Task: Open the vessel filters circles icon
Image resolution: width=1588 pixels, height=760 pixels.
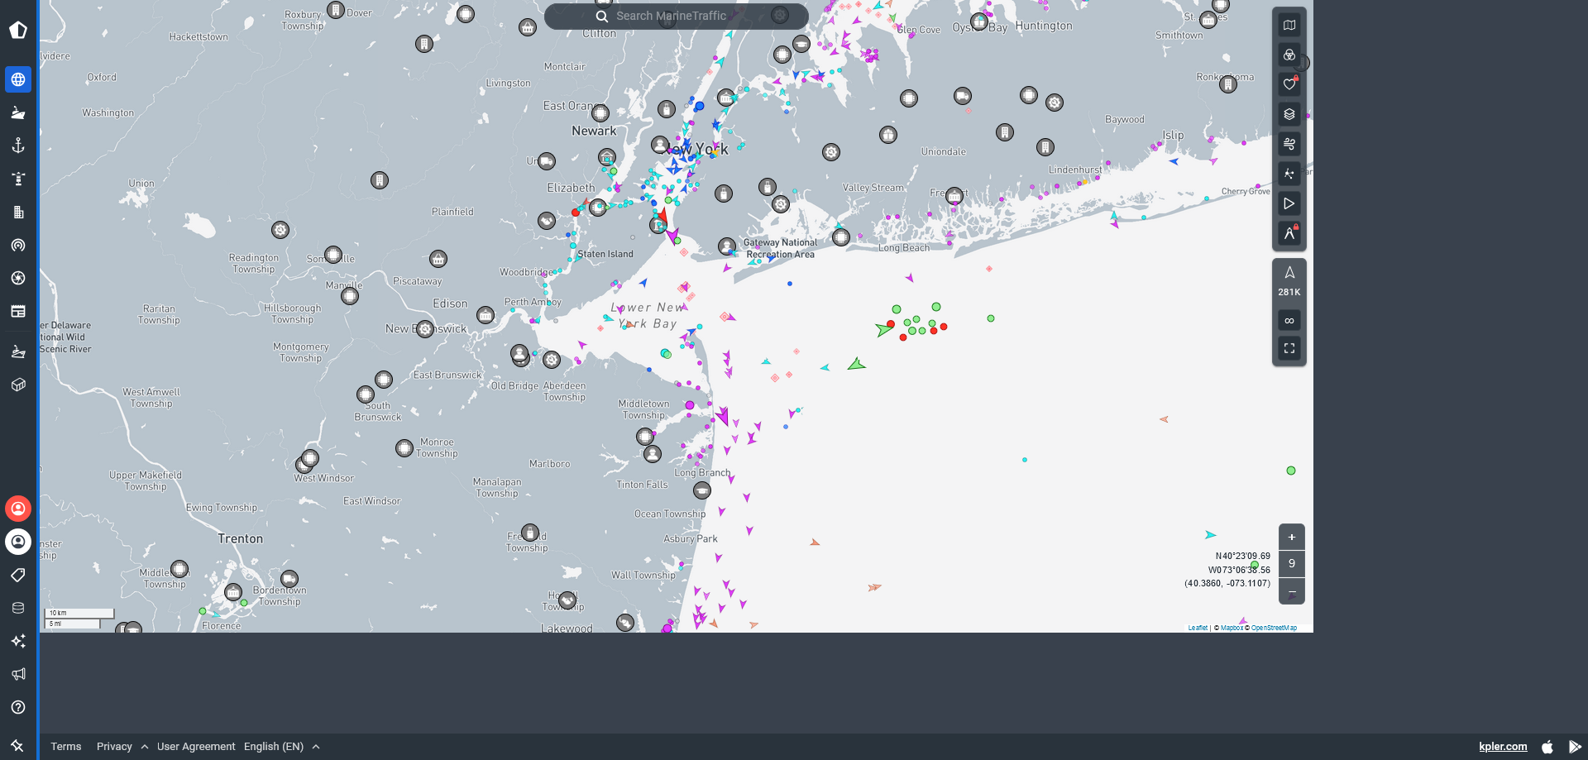Action: (1289, 55)
